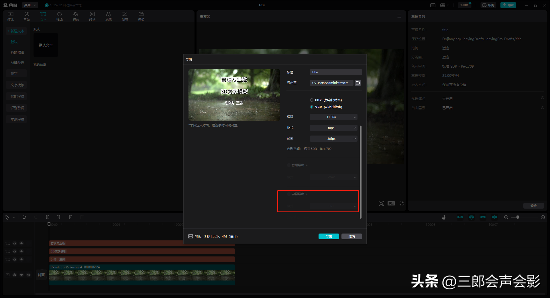Click the 标题 title input field
This screenshot has height=298, width=550.
[336, 72]
